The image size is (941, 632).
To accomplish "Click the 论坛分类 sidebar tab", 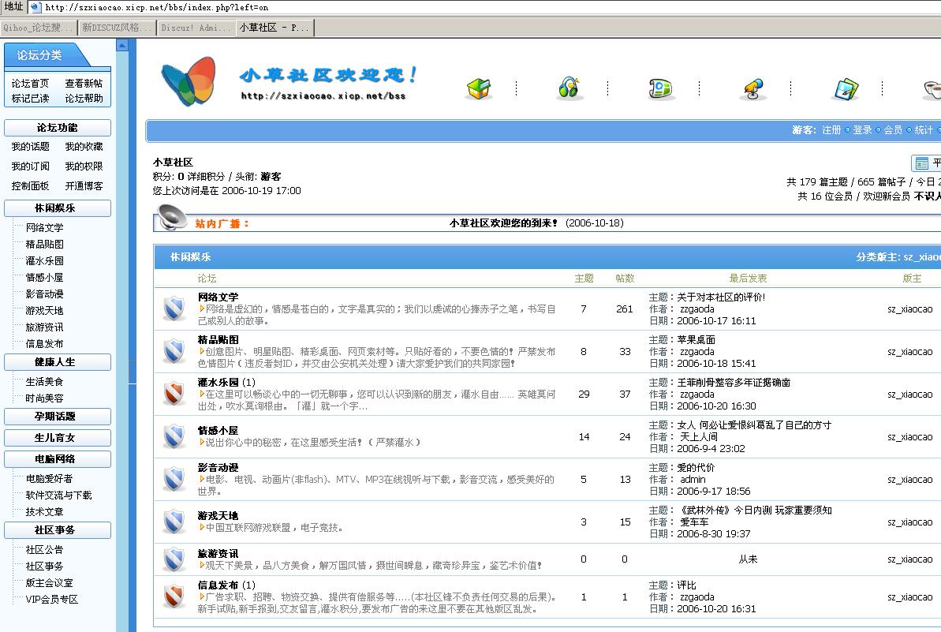I will [x=39, y=55].
